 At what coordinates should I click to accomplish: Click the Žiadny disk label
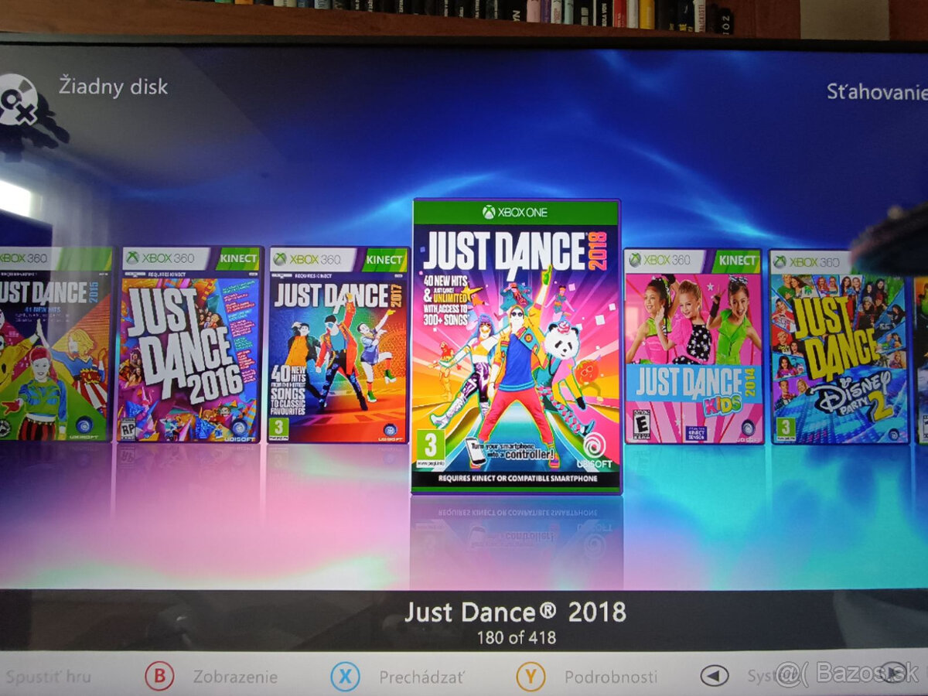click(113, 87)
